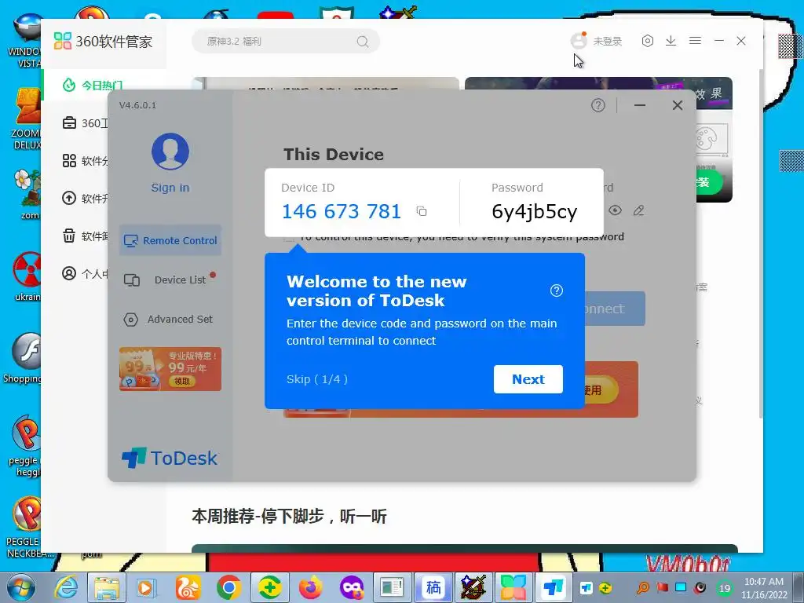Viewport: 804px width, 603px height.
Task: Copy the Device ID 146 673 781
Action: pos(422,211)
